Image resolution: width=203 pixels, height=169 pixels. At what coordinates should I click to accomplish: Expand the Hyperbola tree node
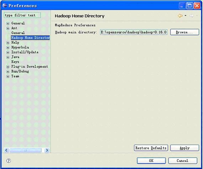pyautogui.click(x=8, y=48)
